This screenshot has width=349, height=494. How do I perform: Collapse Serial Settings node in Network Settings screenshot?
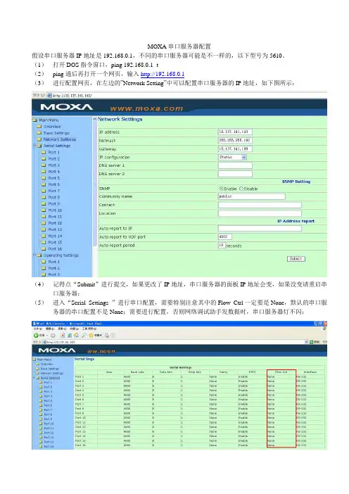click(34, 146)
